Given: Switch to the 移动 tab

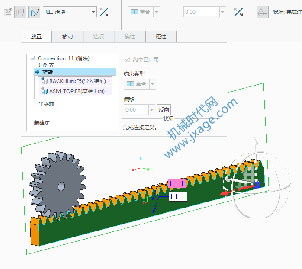Looking at the screenshot, I should pos(67,37).
